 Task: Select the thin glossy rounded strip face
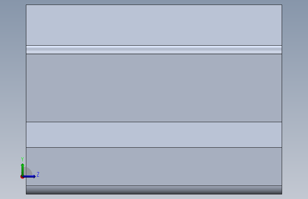[154, 50]
